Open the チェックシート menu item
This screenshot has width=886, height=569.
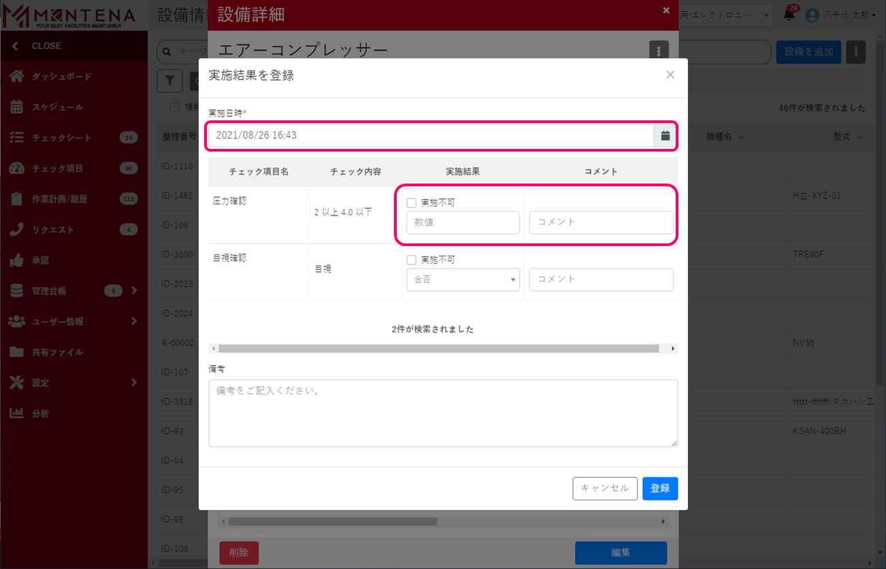point(61,138)
